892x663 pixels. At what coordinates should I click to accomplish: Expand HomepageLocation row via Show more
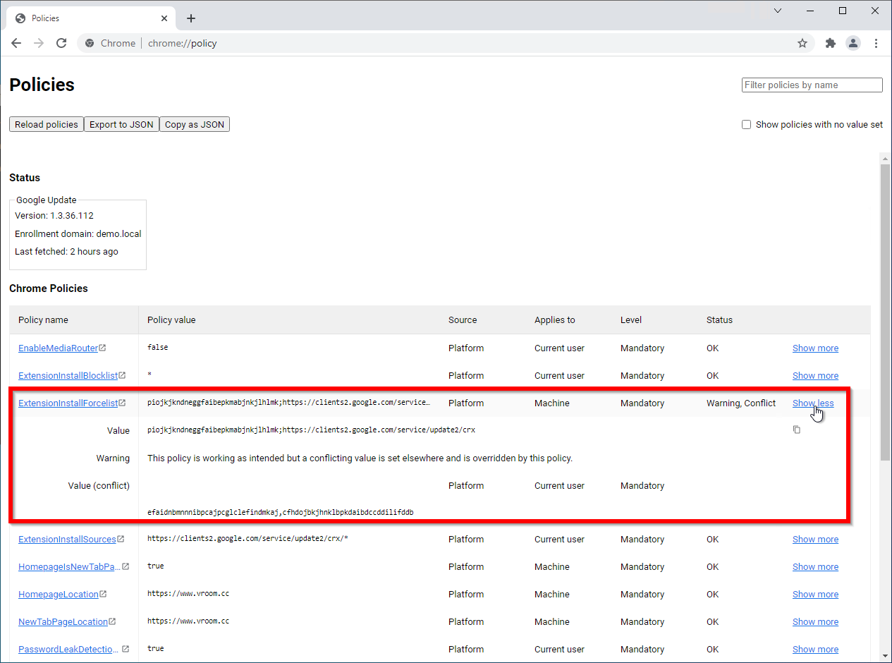coord(815,594)
